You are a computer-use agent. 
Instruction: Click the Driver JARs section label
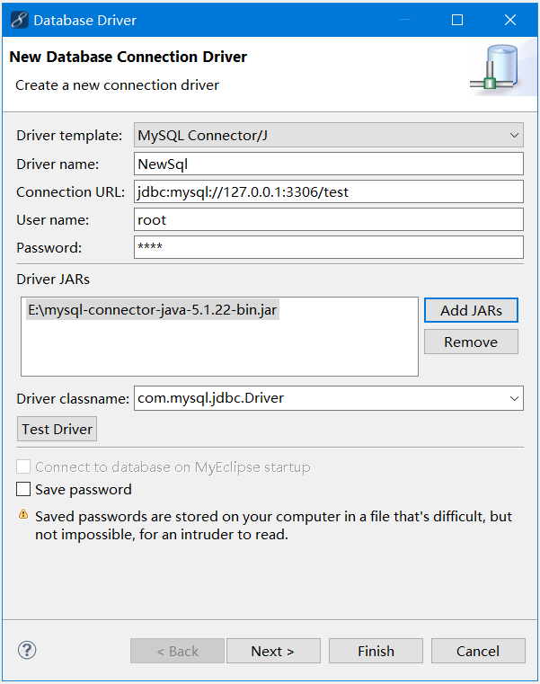53,280
